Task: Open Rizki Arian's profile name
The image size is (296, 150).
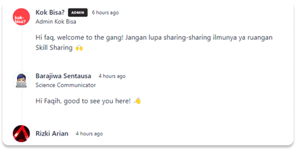Action: click(52, 133)
